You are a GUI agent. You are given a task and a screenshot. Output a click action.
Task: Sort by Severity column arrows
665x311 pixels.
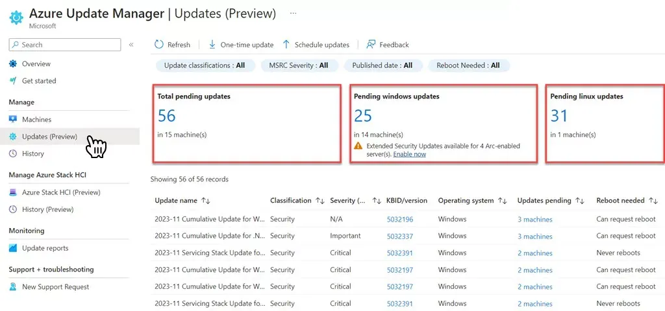point(377,201)
